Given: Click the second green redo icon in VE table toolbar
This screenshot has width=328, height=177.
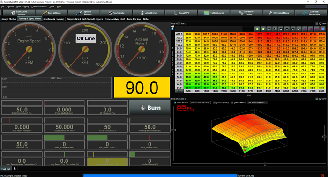Looking at the screenshot, I should (263, 29).
